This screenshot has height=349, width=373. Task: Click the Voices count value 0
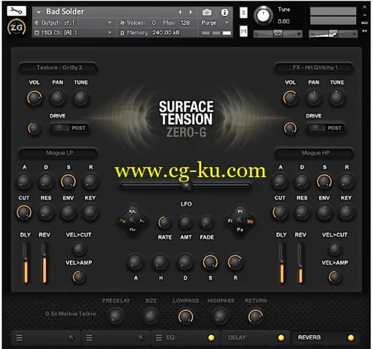coord(154,23)
